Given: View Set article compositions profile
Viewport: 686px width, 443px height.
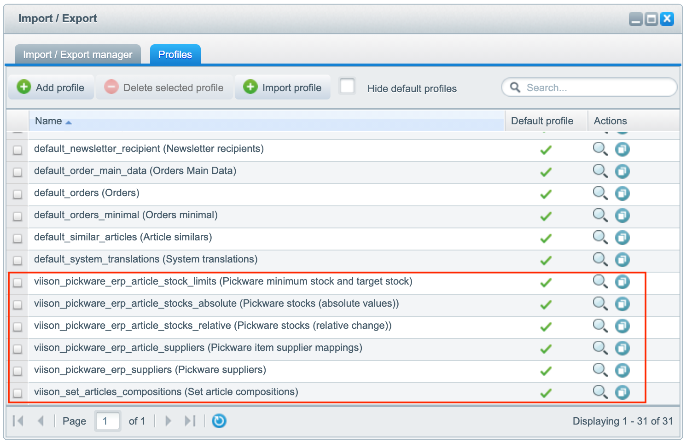Looking at the screenshot, I should point(600,392).
